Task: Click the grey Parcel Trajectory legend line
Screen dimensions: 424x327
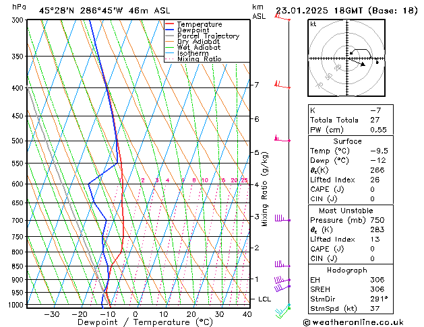Action: coord(169,36)
